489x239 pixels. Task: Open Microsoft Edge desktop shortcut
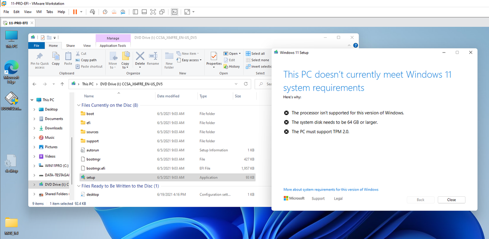click(11, 72)
